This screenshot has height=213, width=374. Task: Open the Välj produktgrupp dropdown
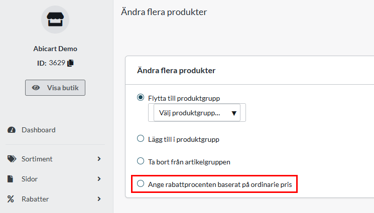[197, 113]
